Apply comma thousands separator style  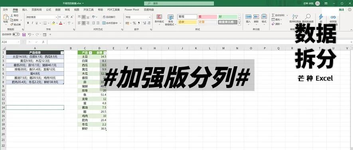139,23
